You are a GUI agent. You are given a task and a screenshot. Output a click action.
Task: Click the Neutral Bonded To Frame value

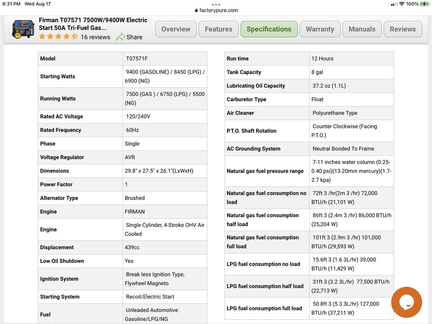[343, 149]
